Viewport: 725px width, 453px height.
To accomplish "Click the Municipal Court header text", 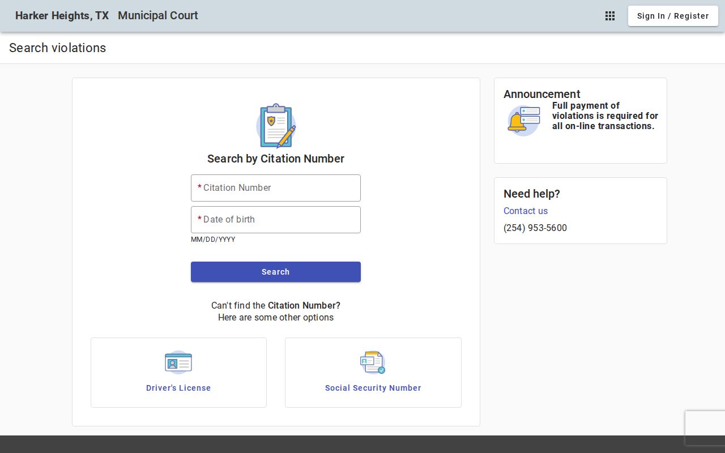I will pos(158,16).
